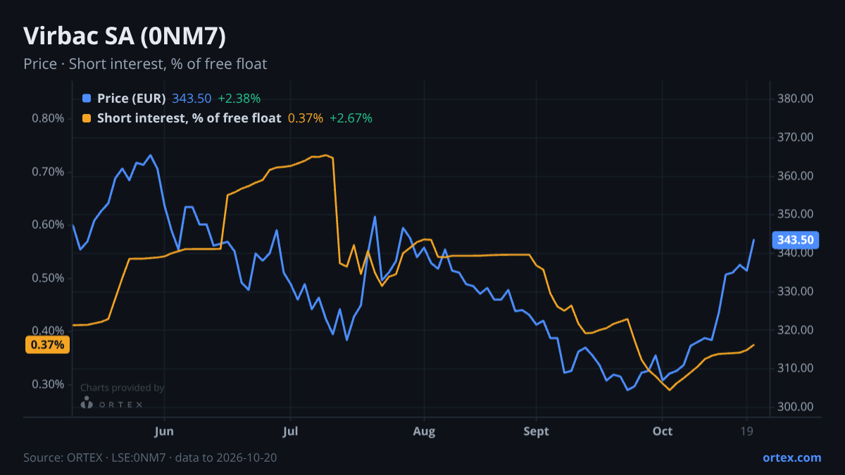Click the Sept x-axis label
Viewport: 845px width, 475px height.
pos(537,431)
